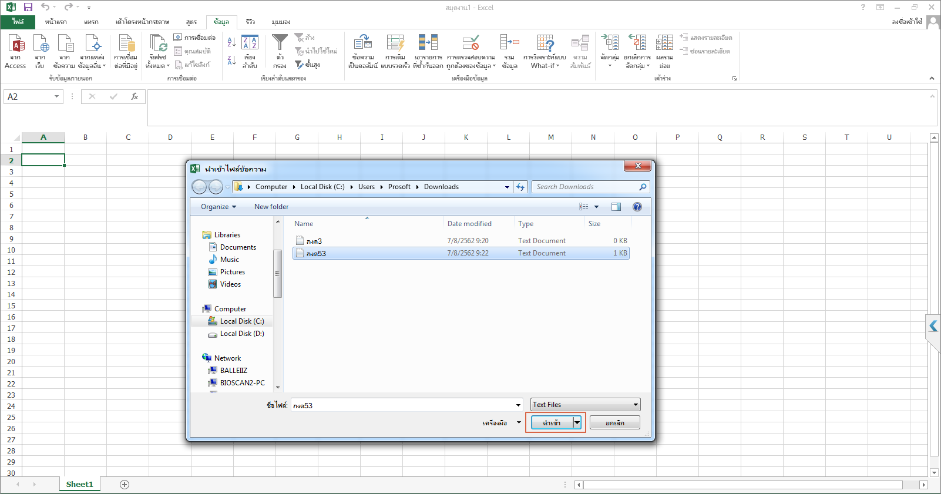Click the Search Downloads field
Image resolution: width=941 pixels, height=494 pixels.
590,187
